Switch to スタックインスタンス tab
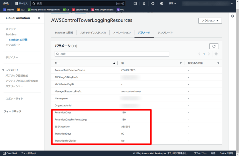This screenshot has width=239, height=156. click(x=93, y=33)
